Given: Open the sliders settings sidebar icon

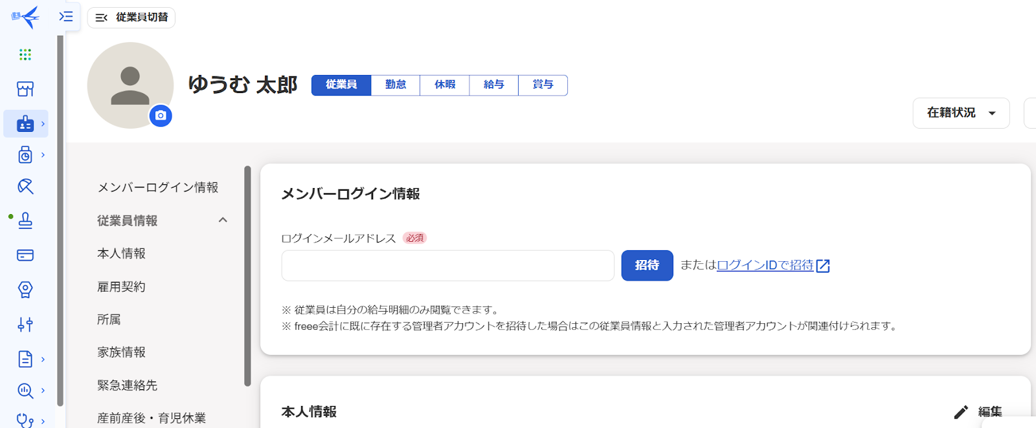Looking at the screenshot, I should tap(25, 325).
